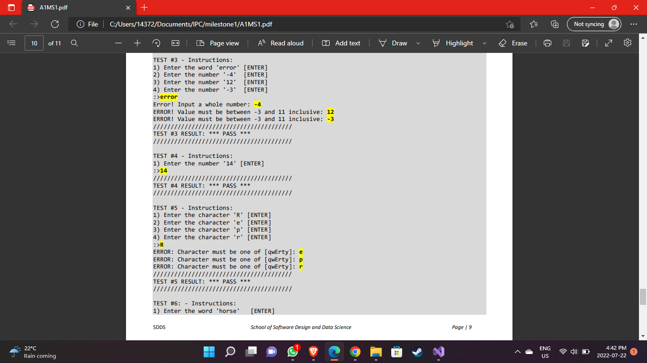The height and width of the screenshot is (363, 647).
Task: Click the OneDrive cloud tray icon
Action: pyautogui.click(x=529, y=352)
